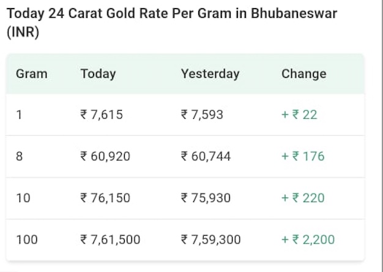Click the + ₹ 2,200 change value
The image size is (383, 272).
click(x=308, y=240)
